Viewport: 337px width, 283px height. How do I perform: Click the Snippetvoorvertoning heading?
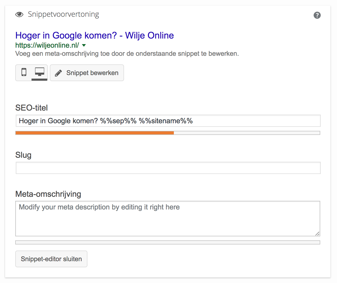(x=64, y=14)
